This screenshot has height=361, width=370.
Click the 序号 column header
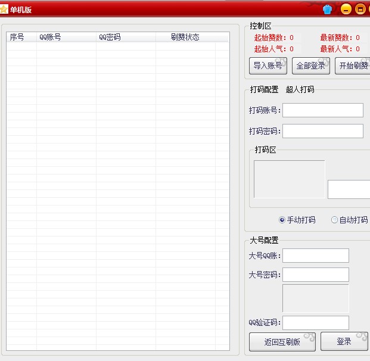21,37
